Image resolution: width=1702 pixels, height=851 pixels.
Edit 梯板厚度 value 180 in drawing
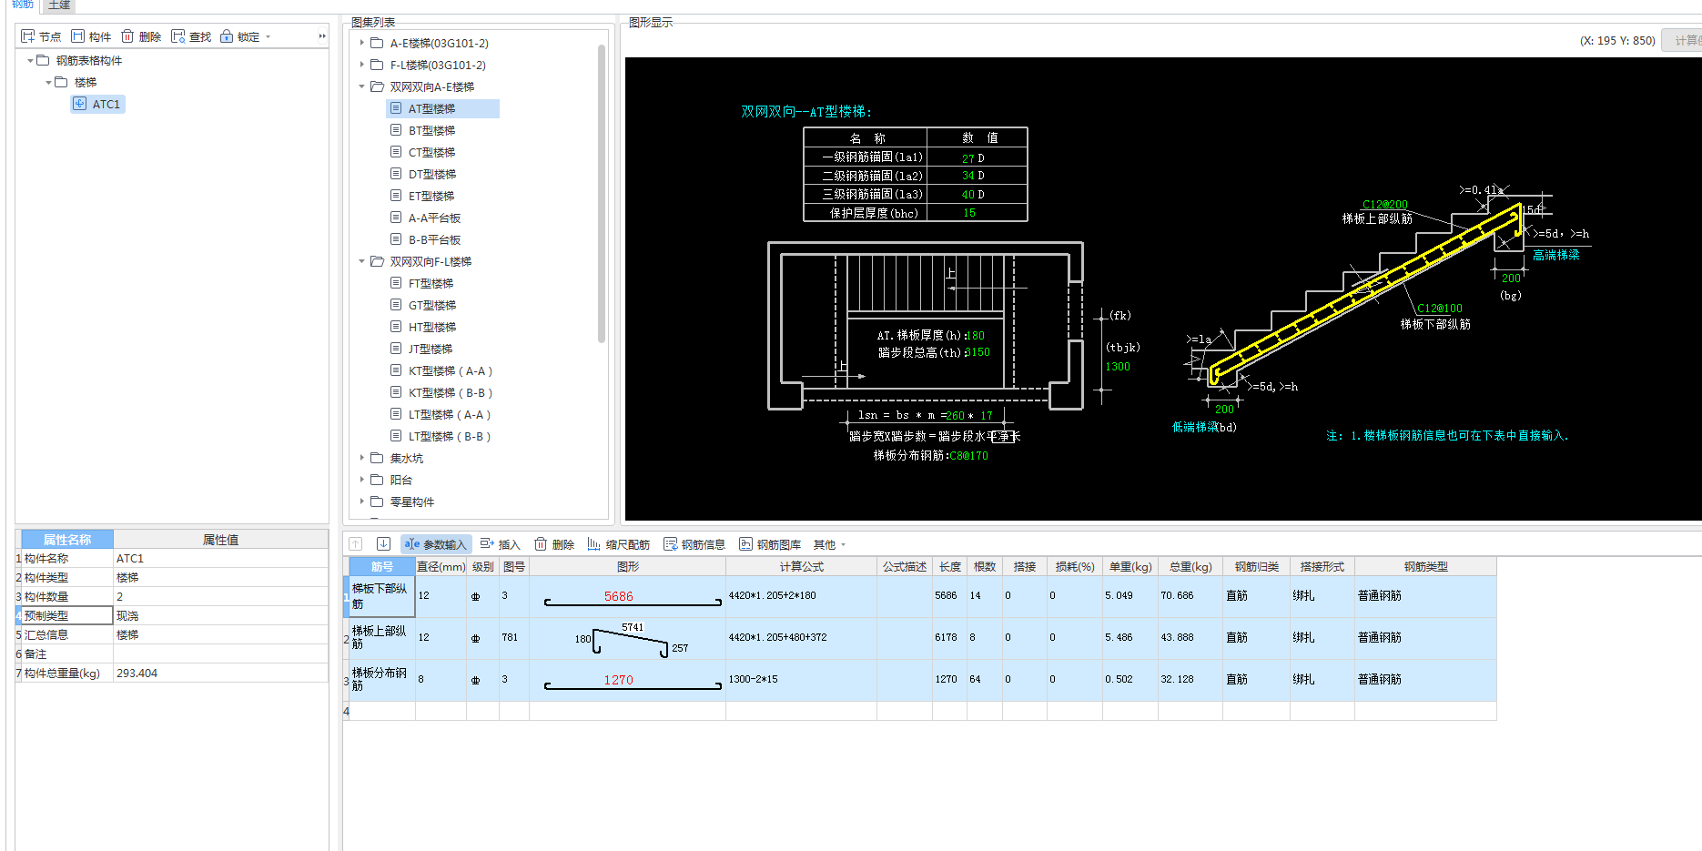coord(975,336)
